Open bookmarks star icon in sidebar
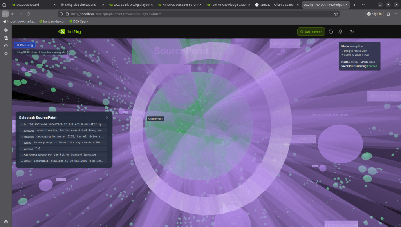 (x=6, y=54)
